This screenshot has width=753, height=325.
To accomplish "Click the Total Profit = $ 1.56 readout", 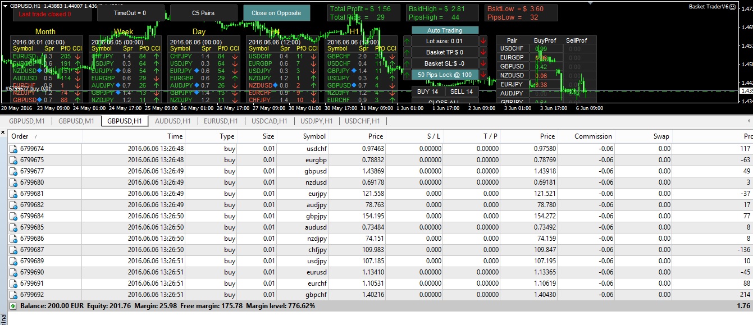I will click(x=360, y=9).
